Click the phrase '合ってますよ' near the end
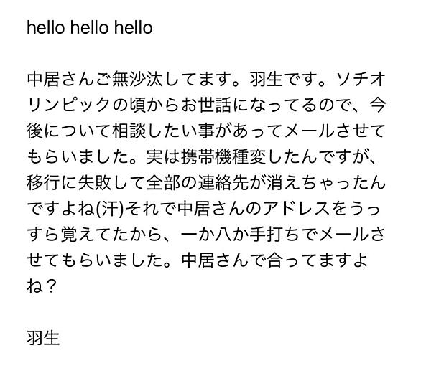This screenshot has height=381, width=421. point(318,260)
